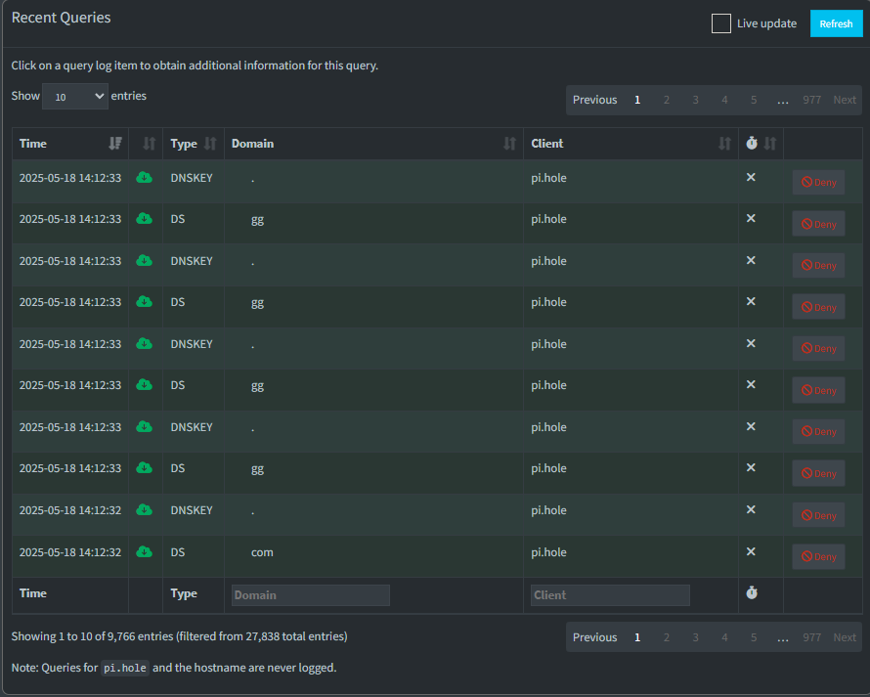
Task: Click 'pi.hole' client in com row
Action: (x=548, y=552)
